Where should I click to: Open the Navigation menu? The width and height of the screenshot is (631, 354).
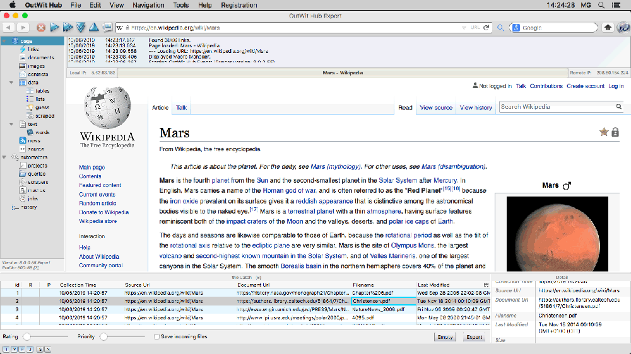[x=148, y=5]
